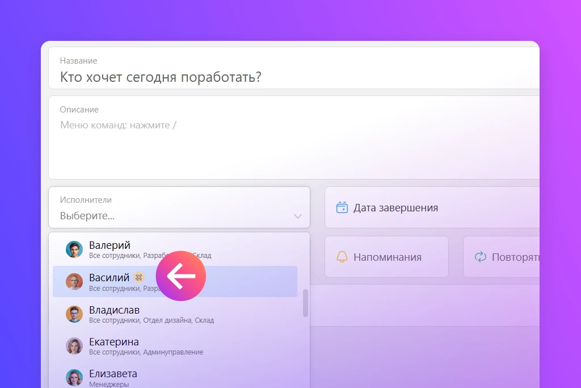Click 'Все сотрудники, Отдел дизайна, Склад' text
This screenshot has width=581, height=388.
[x=151, y=320]
